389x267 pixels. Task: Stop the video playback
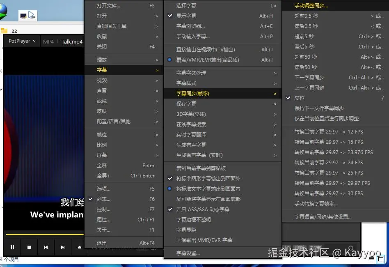pyautogui.click(x=29, y=247)
